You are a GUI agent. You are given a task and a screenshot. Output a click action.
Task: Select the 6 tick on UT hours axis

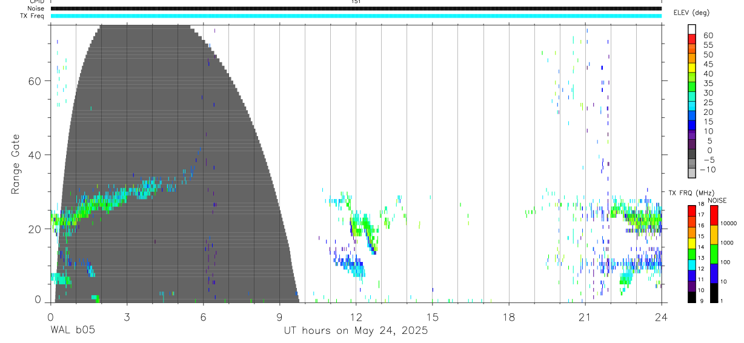[x=203, y=316]
